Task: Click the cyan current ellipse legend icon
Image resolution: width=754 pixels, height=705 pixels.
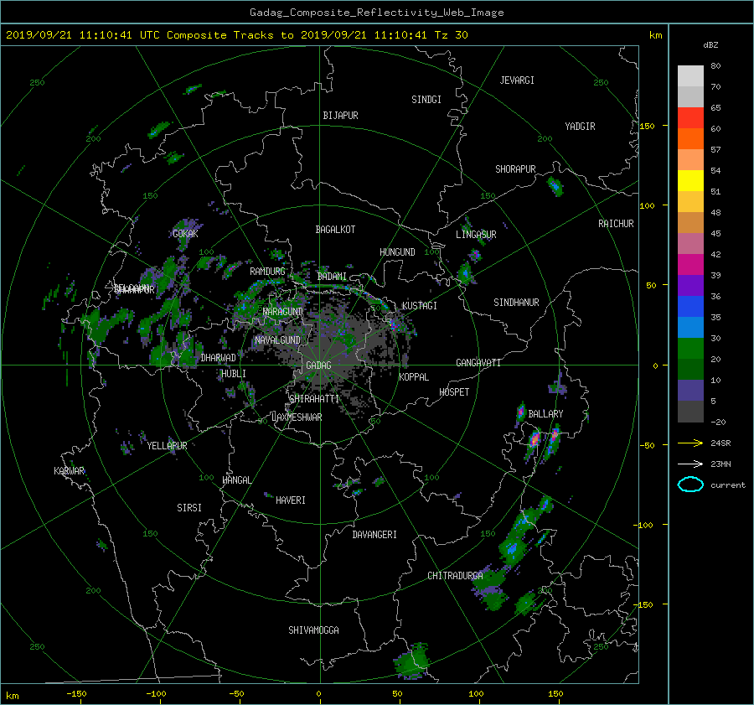Action: tap(690, 485)
